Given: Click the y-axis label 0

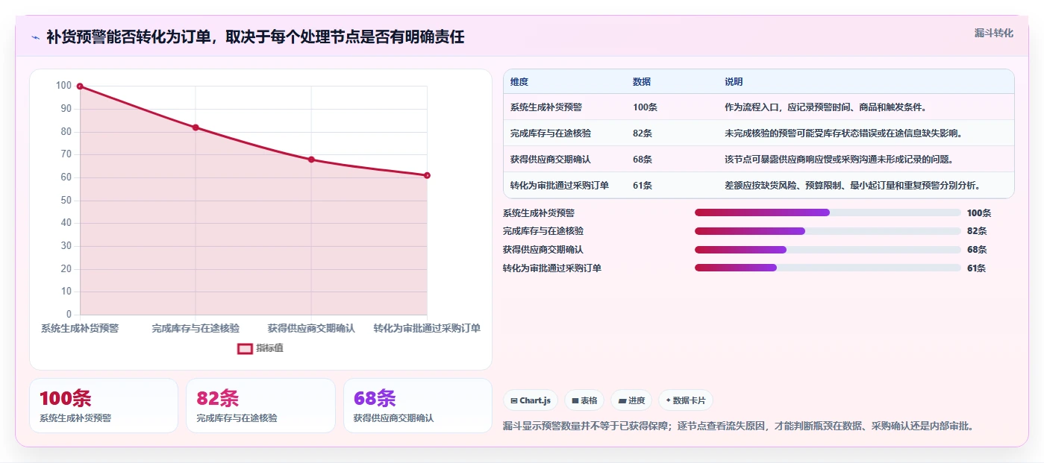Looking at the screenshot, I should click(69, 315).
